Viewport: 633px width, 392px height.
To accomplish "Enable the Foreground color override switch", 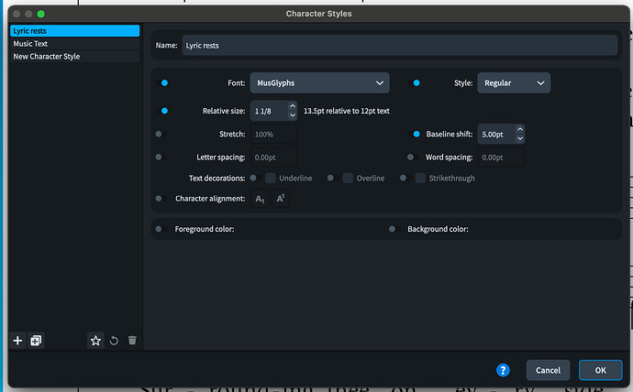I will click(161, 229).
